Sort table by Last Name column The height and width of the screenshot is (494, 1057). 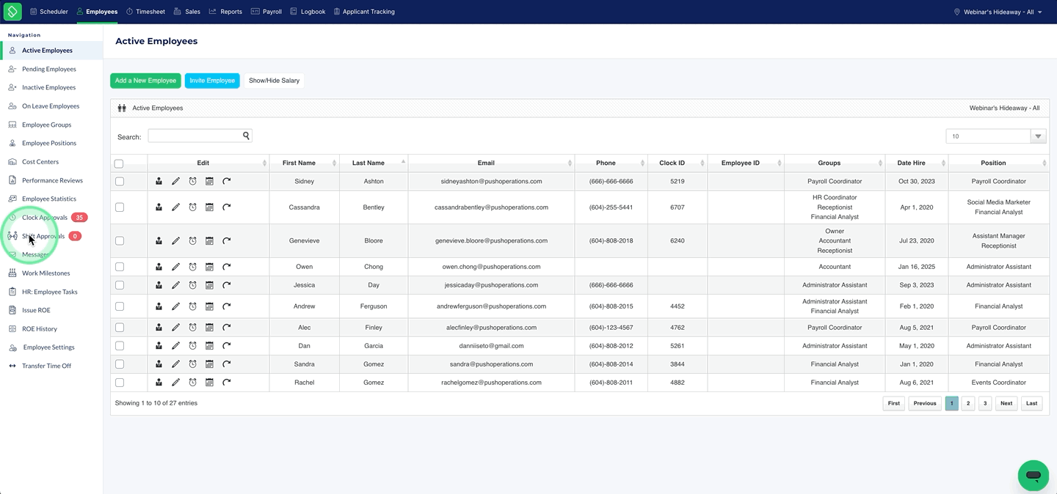pyautogui.click(x=374, y=163)
